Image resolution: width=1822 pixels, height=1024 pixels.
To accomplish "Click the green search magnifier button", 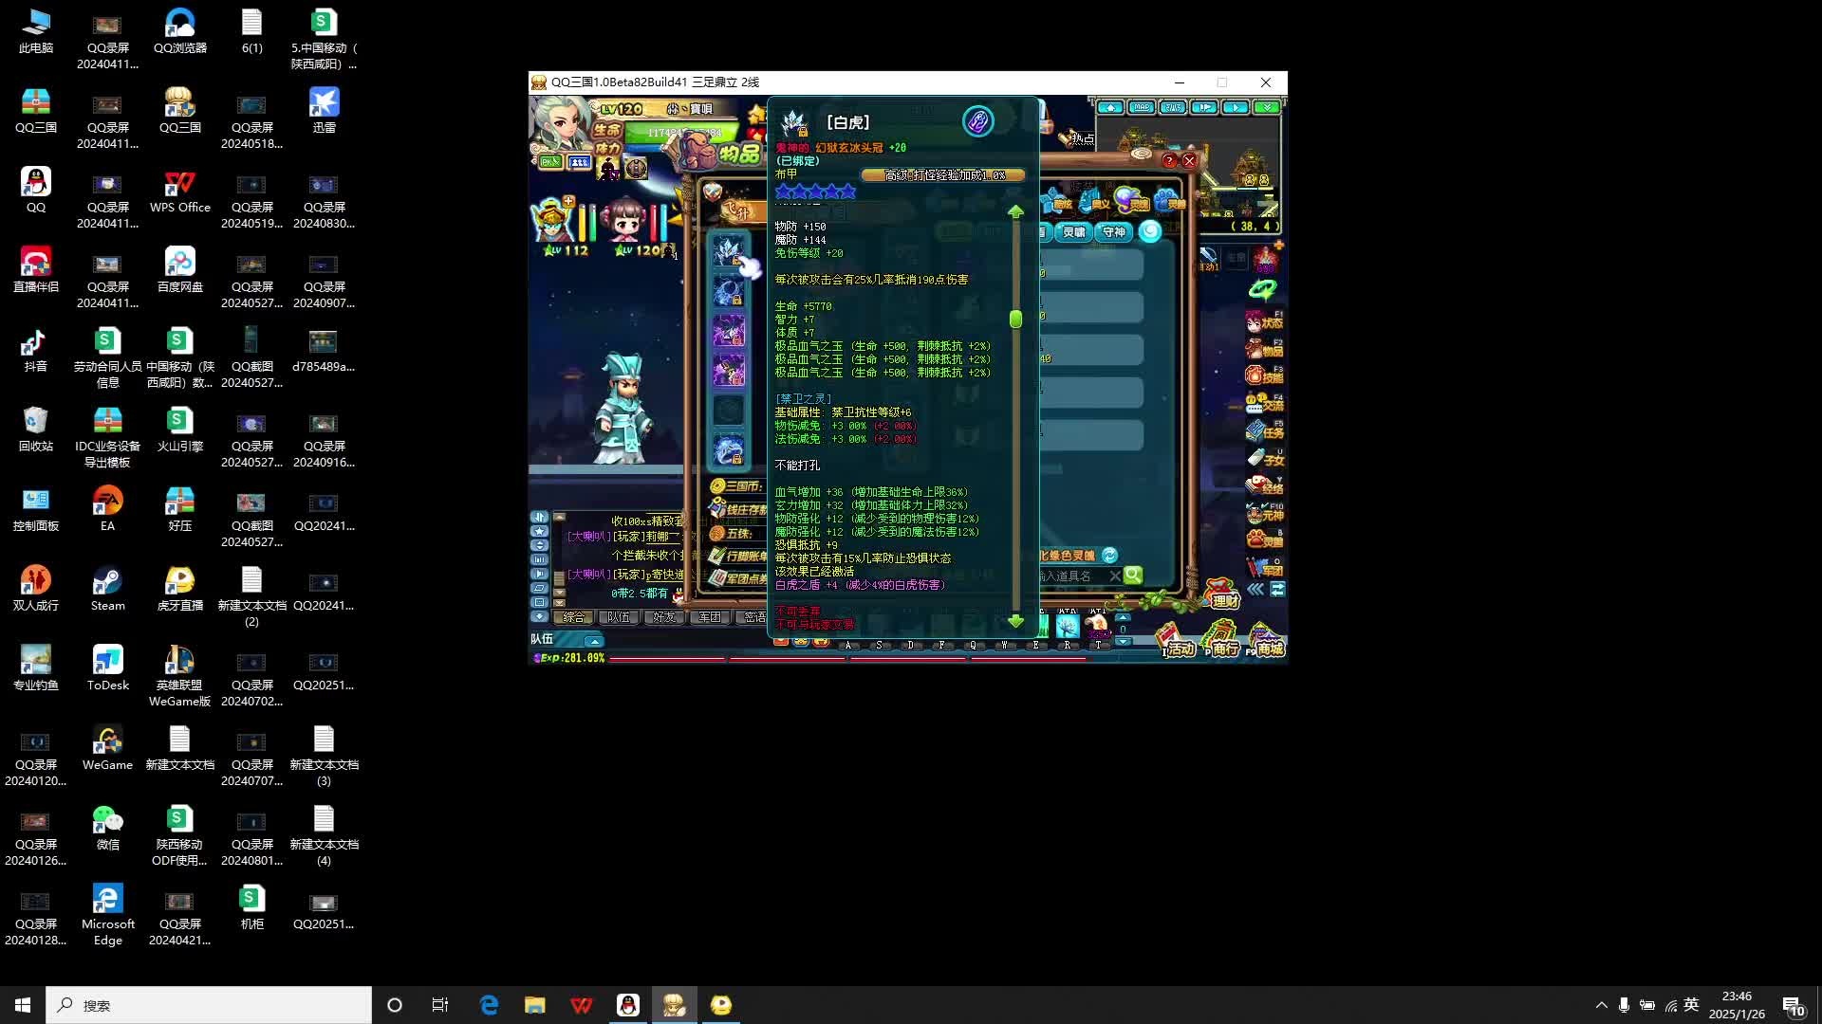I will [x=1133, y=575].
